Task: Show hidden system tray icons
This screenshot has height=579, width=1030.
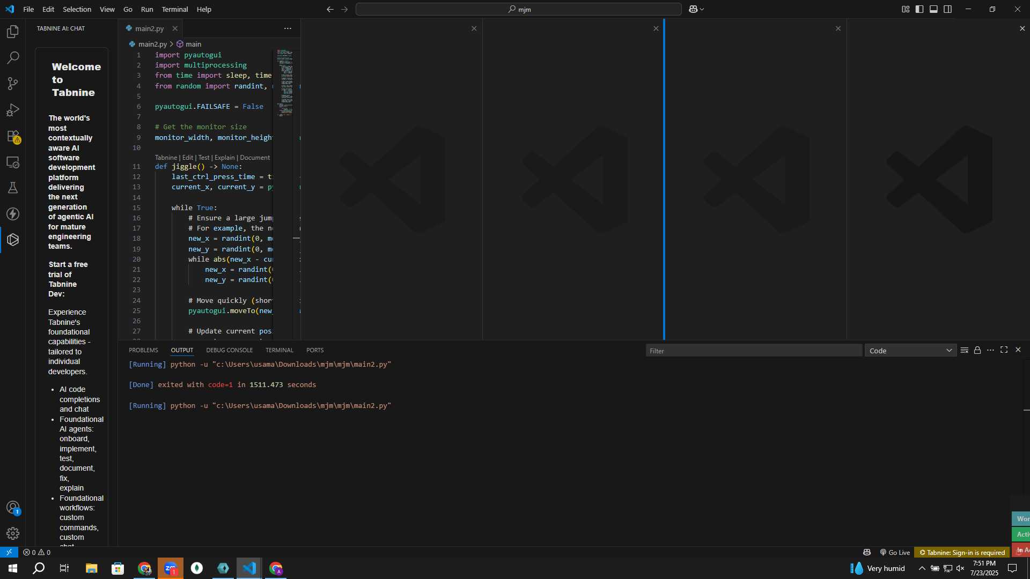Action: 922,568
